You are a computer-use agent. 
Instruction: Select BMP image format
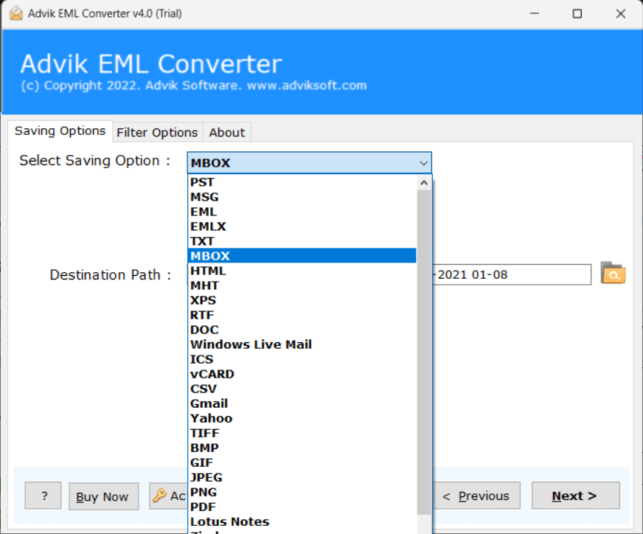302,448
